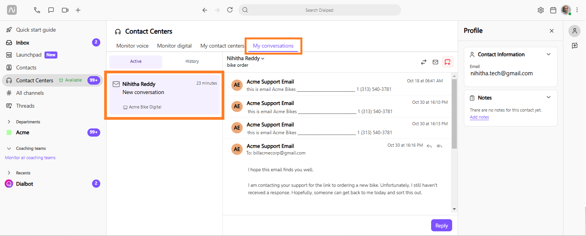This screenshot has height=236, width=586.
Task: Click the envelope icon in conversation header
Action: click(435, 62)
